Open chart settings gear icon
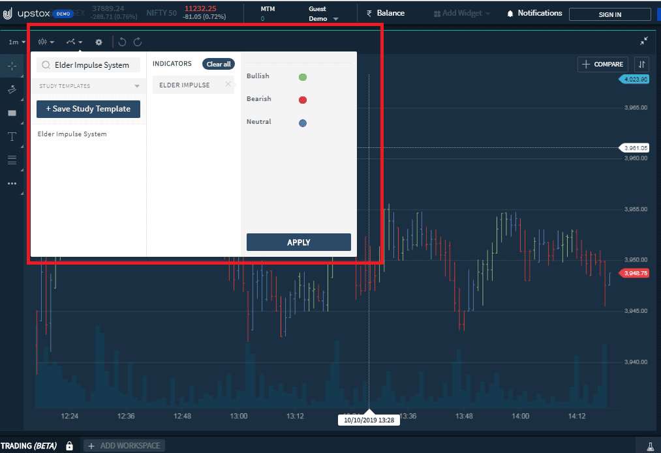661x453 pixels. 99,42
